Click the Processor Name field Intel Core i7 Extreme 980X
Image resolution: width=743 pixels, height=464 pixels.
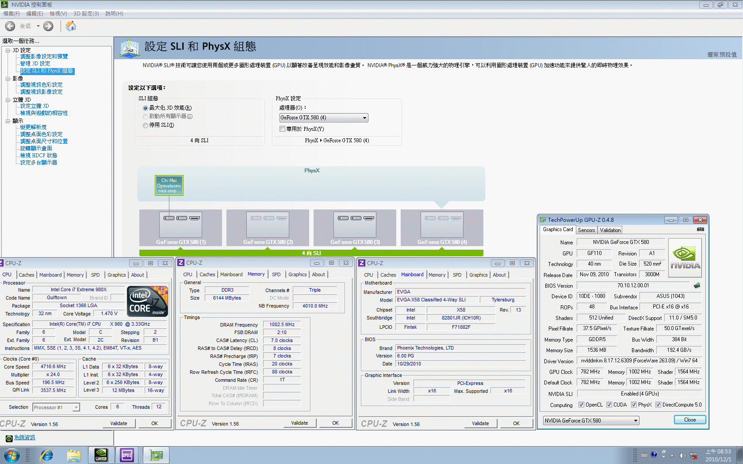tap(79, 290)
